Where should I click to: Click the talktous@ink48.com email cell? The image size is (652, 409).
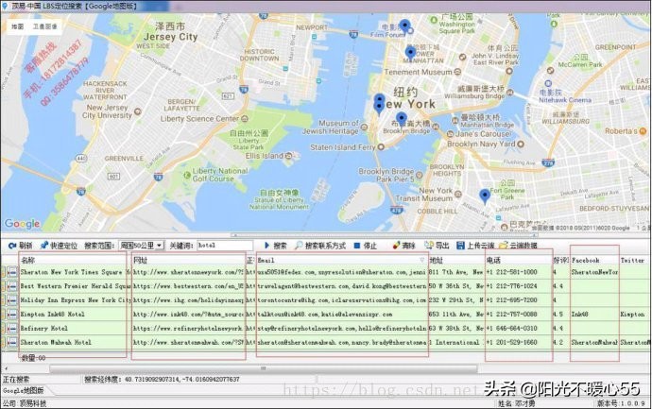point(341,315)
